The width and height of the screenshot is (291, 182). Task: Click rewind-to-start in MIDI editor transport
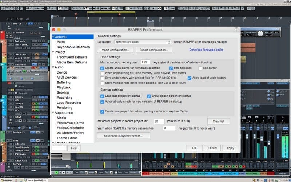pyautogui.click(x=53, y=173)
